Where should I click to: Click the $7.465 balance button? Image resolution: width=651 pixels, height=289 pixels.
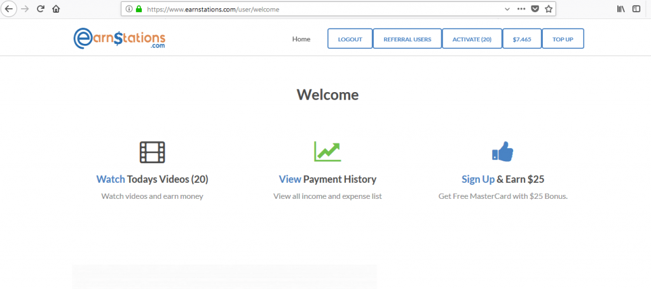pos(522,39)
